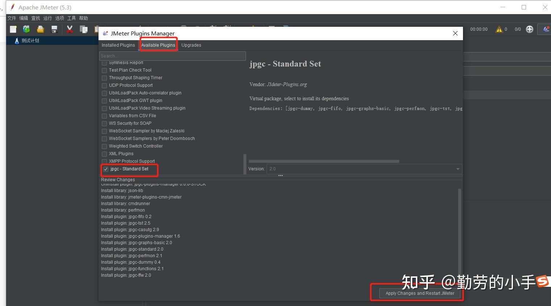Screen dimensions: 551x306
Task: Tick the WS Security for SOAP checkbox
Action: pos(104,123)
